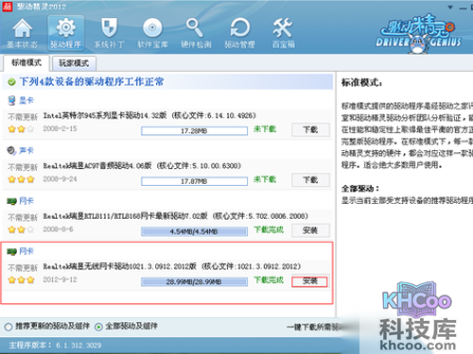Click the date 2008-9-24

(x=60, y=179)
